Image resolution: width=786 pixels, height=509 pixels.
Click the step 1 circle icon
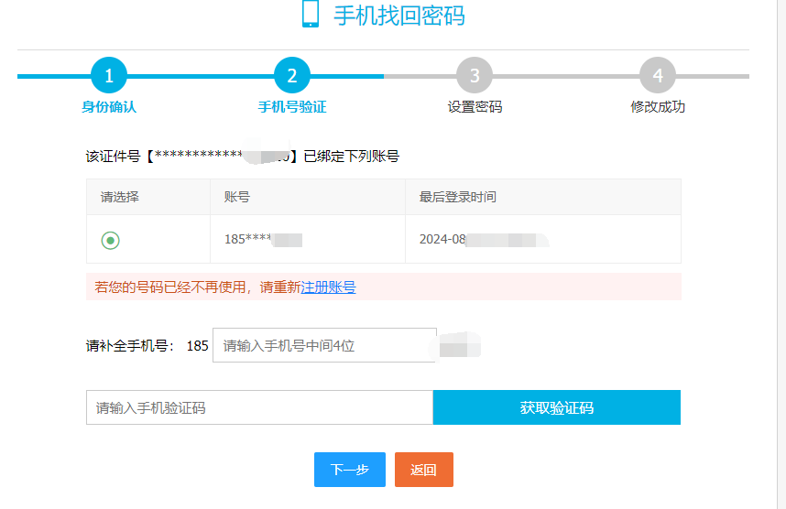pyautogui.click(x=109, y=75)
